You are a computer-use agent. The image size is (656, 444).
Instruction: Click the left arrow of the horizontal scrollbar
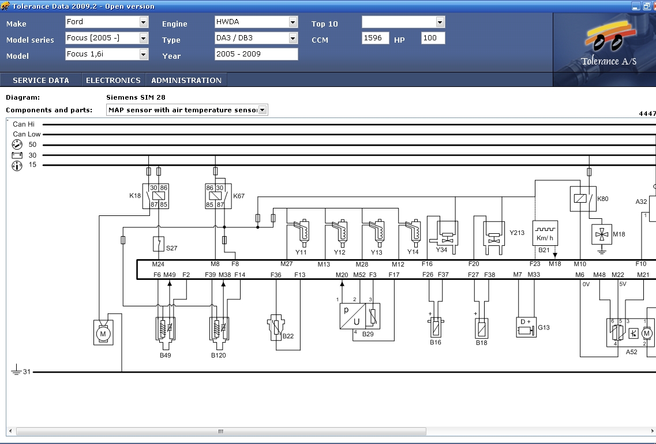coord(10,431)
